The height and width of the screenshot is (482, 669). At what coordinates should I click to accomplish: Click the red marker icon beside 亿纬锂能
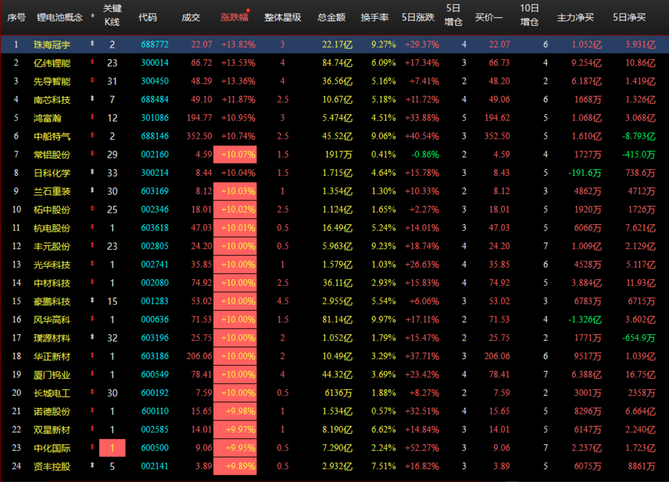point(93,62)
